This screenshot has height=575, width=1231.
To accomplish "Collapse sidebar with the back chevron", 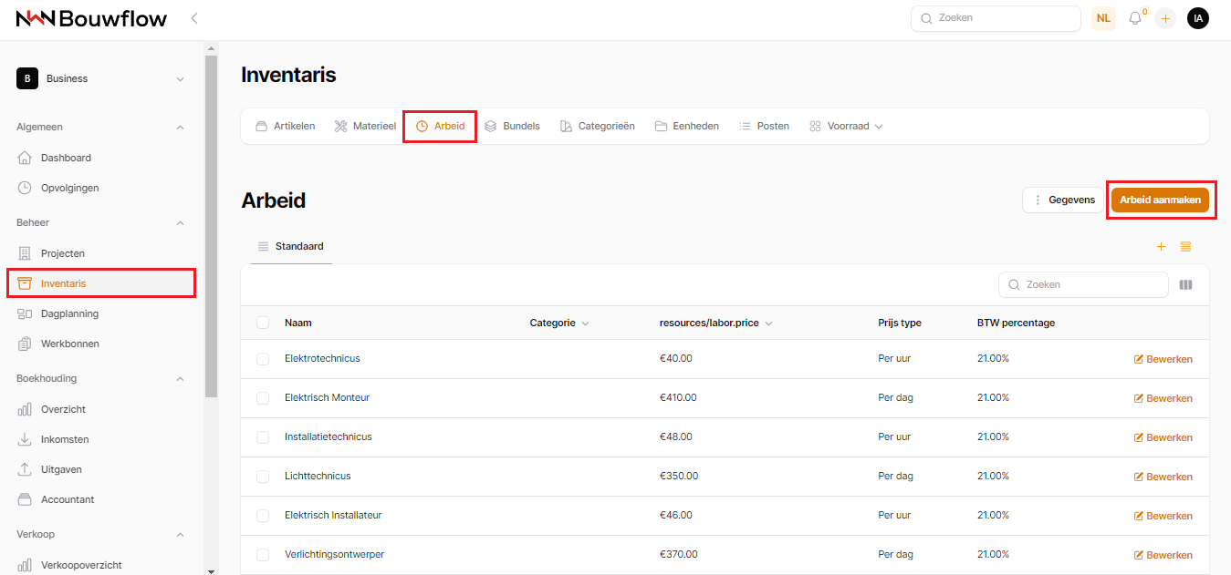I will click(194, 18).
